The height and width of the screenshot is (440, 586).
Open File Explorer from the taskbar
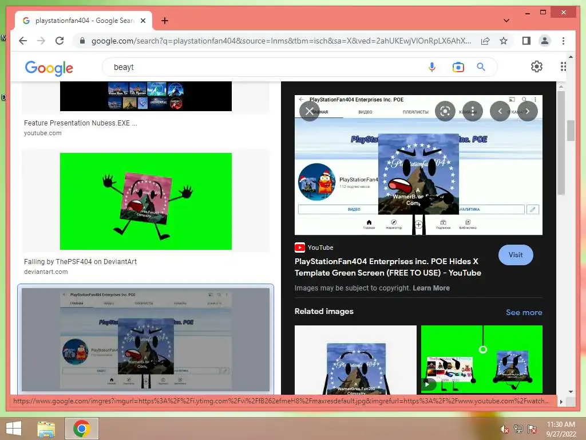46,429
